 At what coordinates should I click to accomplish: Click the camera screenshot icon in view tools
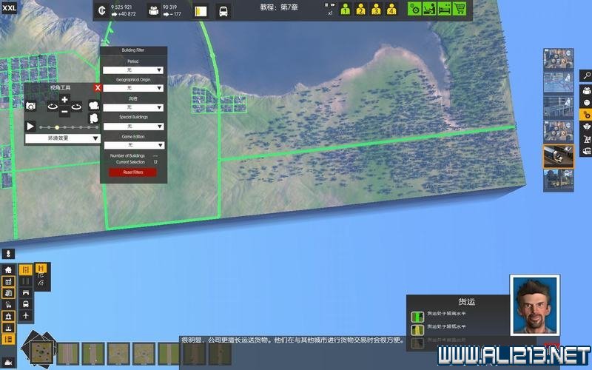coord(31,107)
